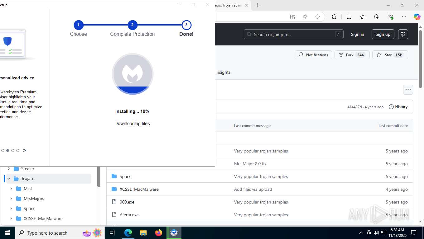This screenshot has width=424, height=239.
Task: Open the Extensions puzzle icon in Edge
Action: pyautogui.click(x=334, y=17)
